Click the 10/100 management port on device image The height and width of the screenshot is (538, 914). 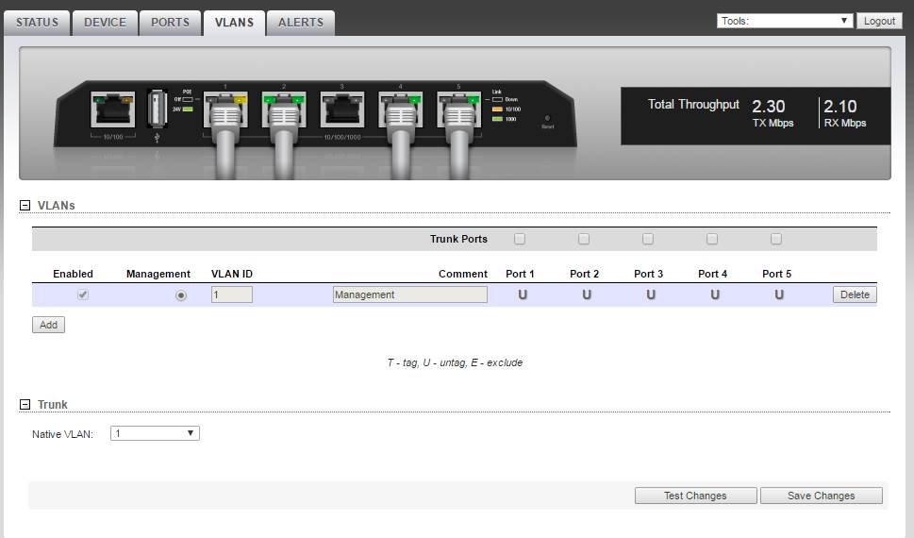[x=112, y=109]
